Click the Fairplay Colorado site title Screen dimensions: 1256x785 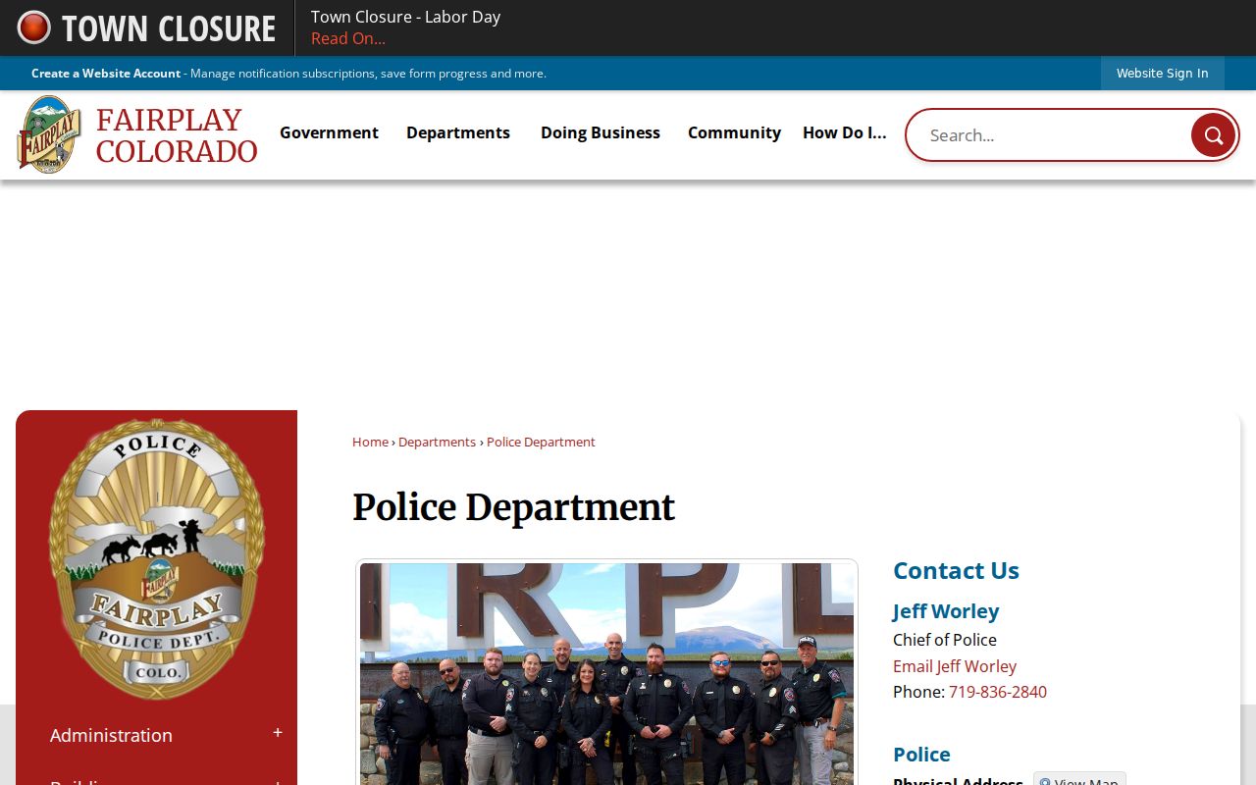(177, 135)
